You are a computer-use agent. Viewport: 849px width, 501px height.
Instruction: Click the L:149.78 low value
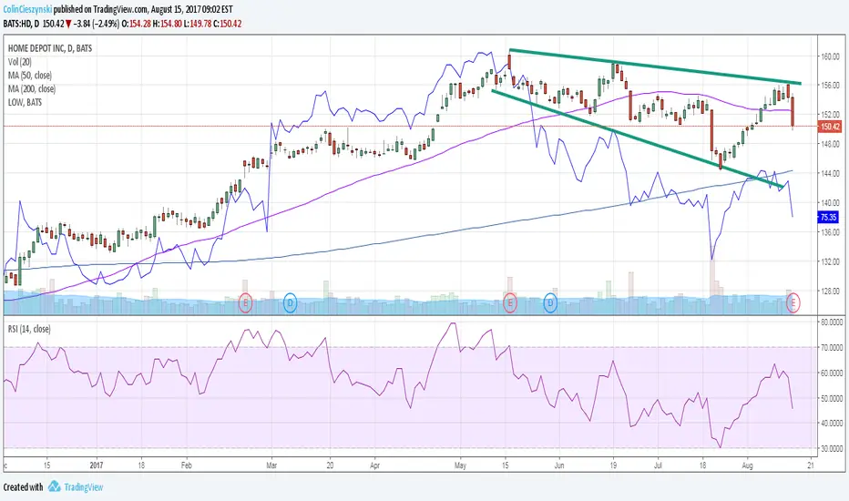[198, 24]
